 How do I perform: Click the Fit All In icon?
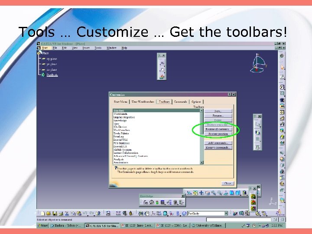(x=195, y=193)
